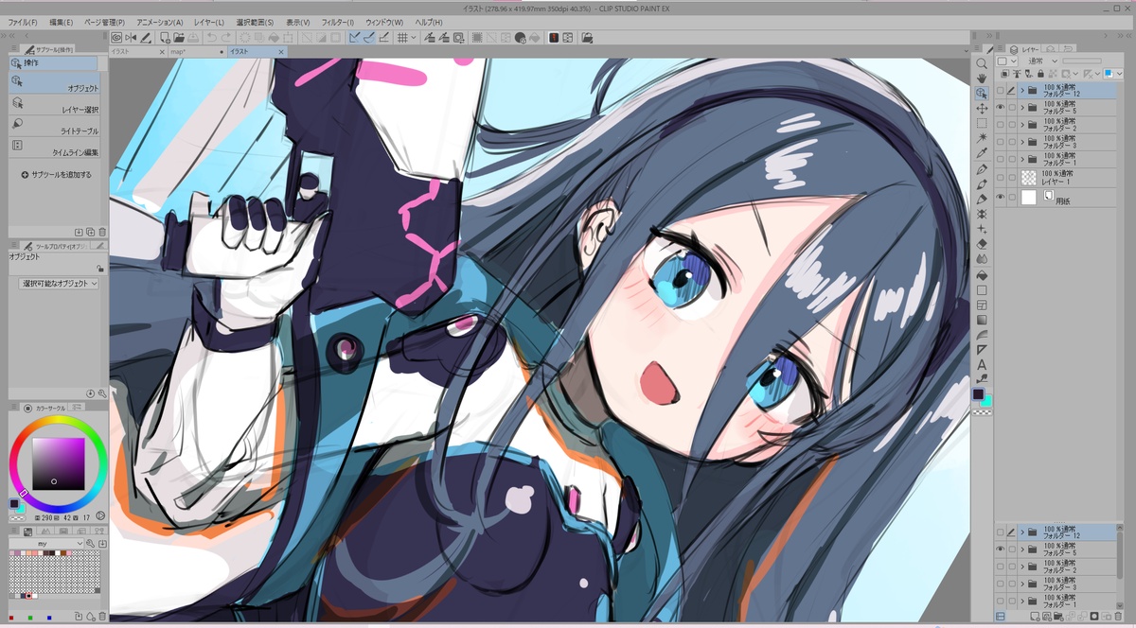This screenshot has width=1136, height=628.
Task: Click the Open file folder icon in toolbar
Action: (x=177, y=38)
